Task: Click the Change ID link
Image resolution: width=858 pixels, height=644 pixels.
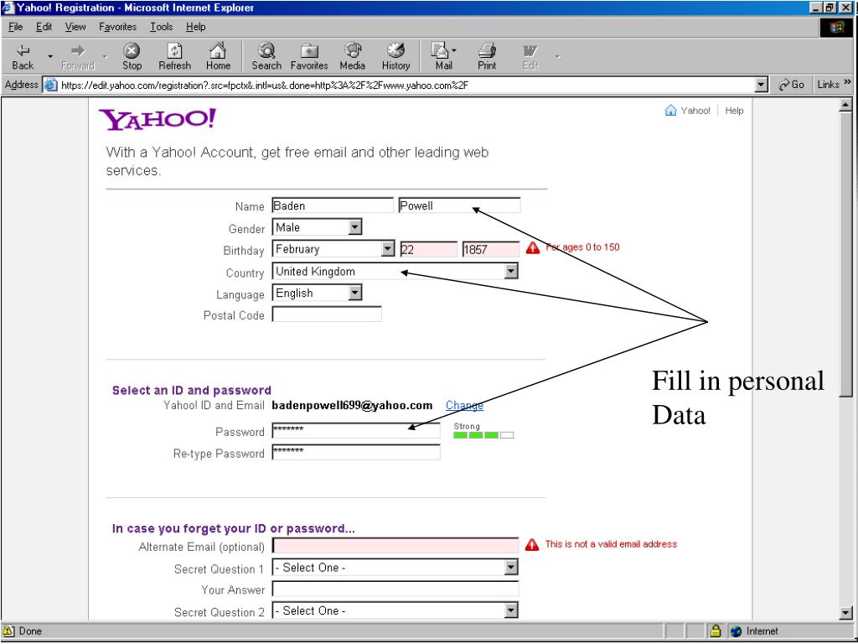Action: (x=464, y=405)
